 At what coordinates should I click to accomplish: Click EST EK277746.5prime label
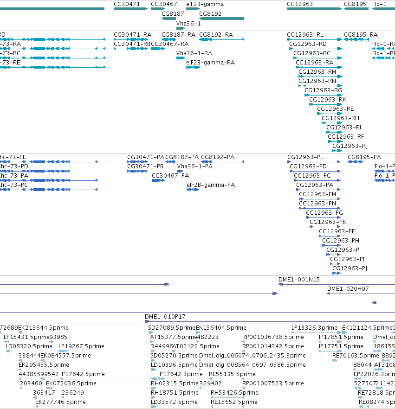click(x=60, y=402)
